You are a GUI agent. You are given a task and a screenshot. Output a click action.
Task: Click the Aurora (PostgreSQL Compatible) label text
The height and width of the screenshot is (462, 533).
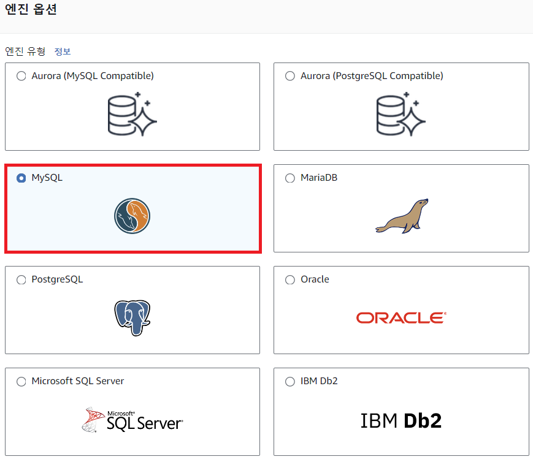pyautogui.click(x=372, y=76)
